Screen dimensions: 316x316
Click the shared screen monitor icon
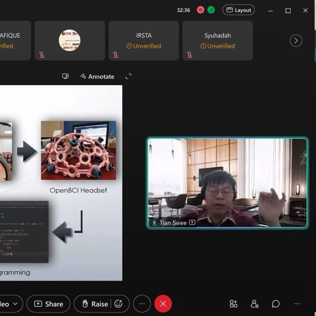pos(65,76)
